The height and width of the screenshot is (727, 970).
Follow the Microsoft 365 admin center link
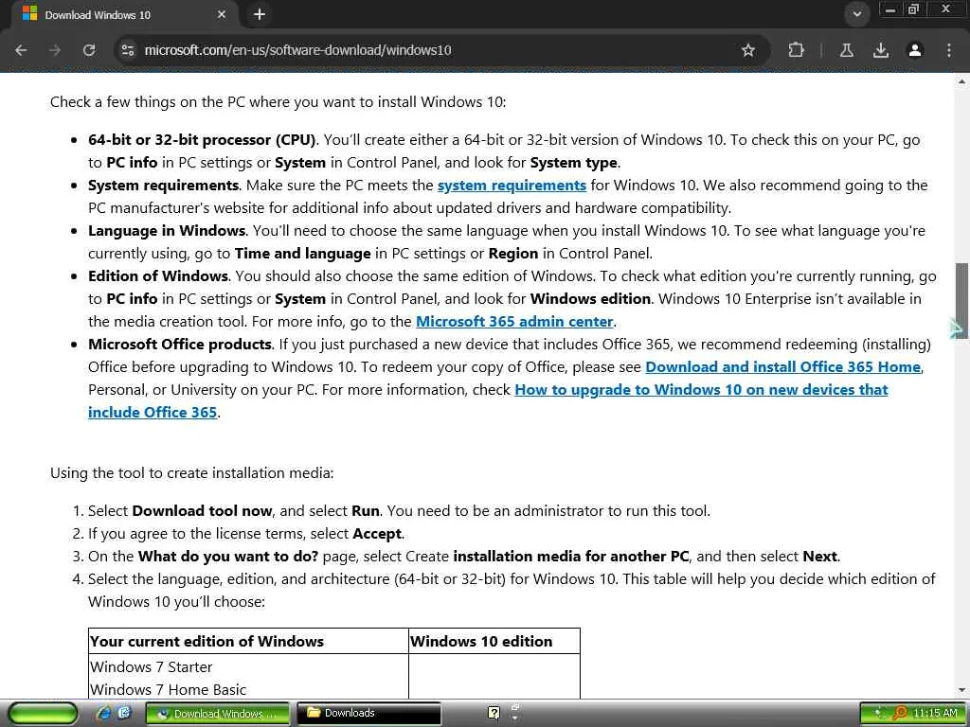click(514, 322)
